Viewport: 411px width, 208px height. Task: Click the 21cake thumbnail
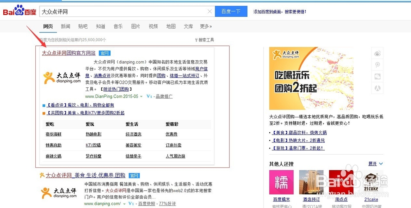(x=371, y=183)
